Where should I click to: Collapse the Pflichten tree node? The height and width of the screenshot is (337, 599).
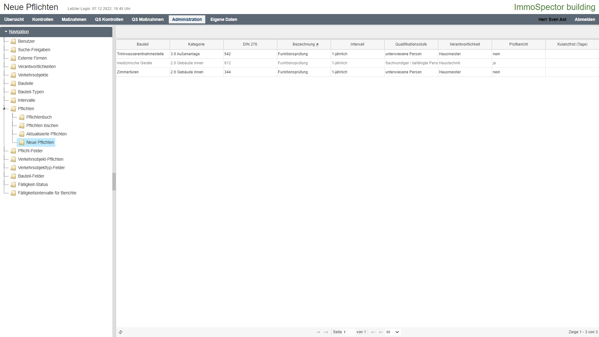(4, 109)
